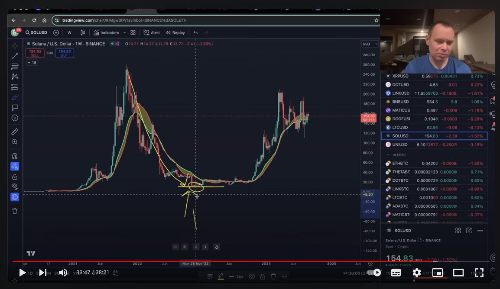Activate the zoom in tool

pyautogui.click(x=15, y=142)
